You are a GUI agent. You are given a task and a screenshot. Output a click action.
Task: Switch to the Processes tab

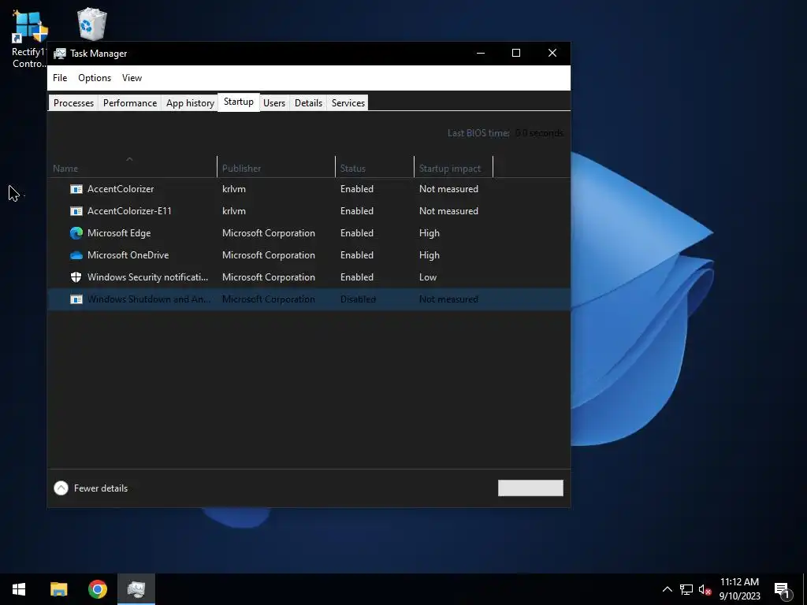point(73,103)
